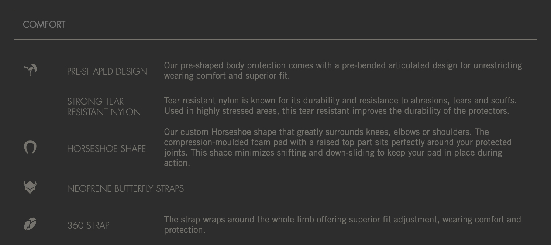The height and width of the screenshot is (245, 551).
Task: Select the 360 STRAP feature label
Action: coord(88,225)
